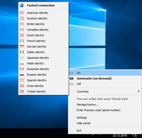Click the Italian flag icon
Image resolution: width=142 pixels, height=138 pixels.
coord(22,52)
